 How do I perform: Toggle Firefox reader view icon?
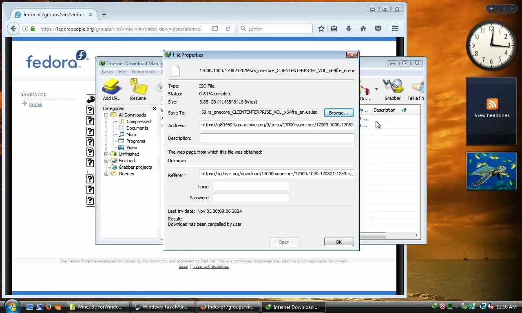[215, 29]
